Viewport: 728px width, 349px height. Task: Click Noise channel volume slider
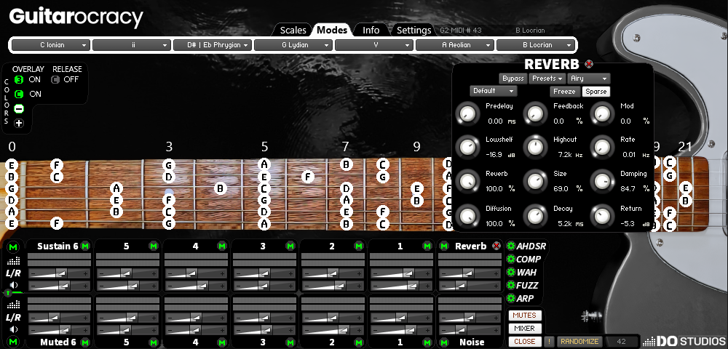(470, 330)
